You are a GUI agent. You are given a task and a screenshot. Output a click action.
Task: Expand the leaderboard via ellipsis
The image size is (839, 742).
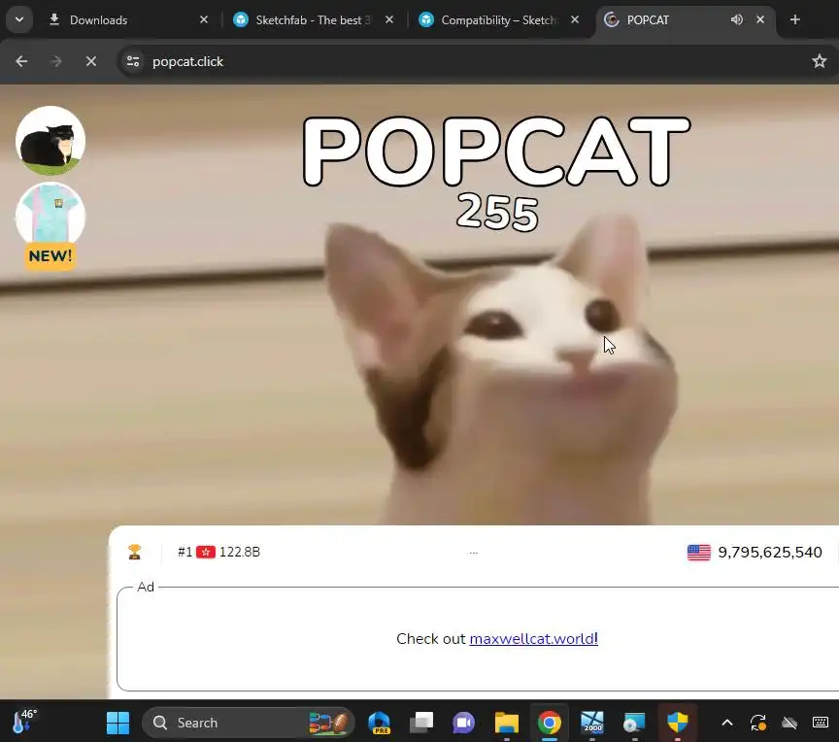pyautogui.click(x=474, y=552)
